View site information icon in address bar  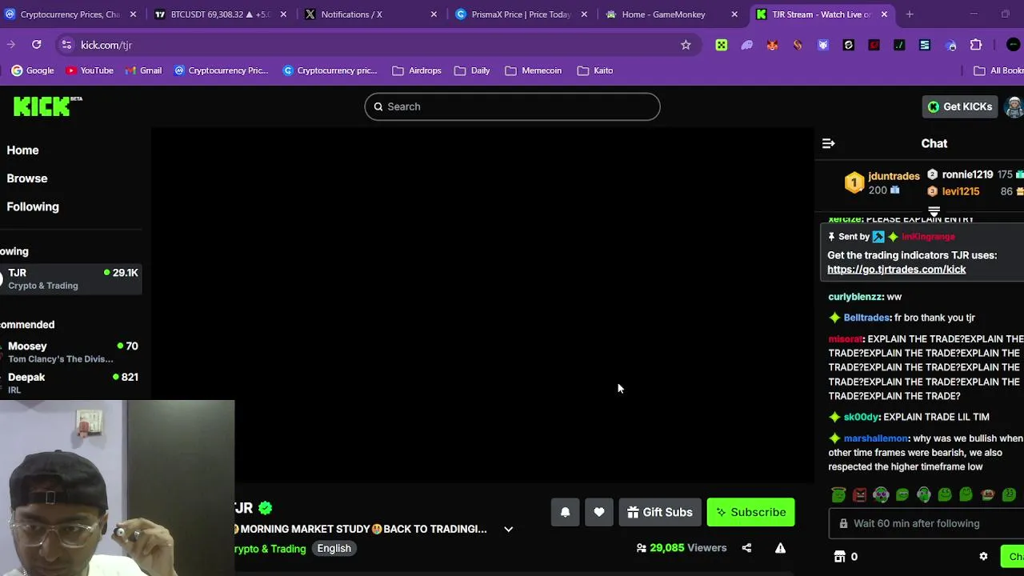[x=66, y=45]
